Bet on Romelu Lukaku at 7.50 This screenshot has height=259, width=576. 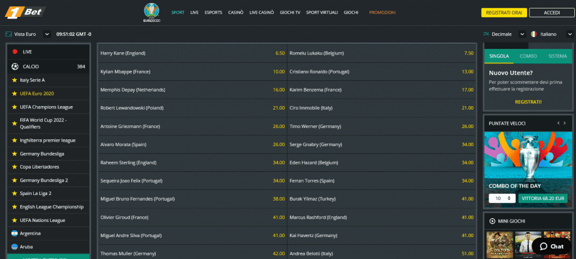[x=382, y=53]
